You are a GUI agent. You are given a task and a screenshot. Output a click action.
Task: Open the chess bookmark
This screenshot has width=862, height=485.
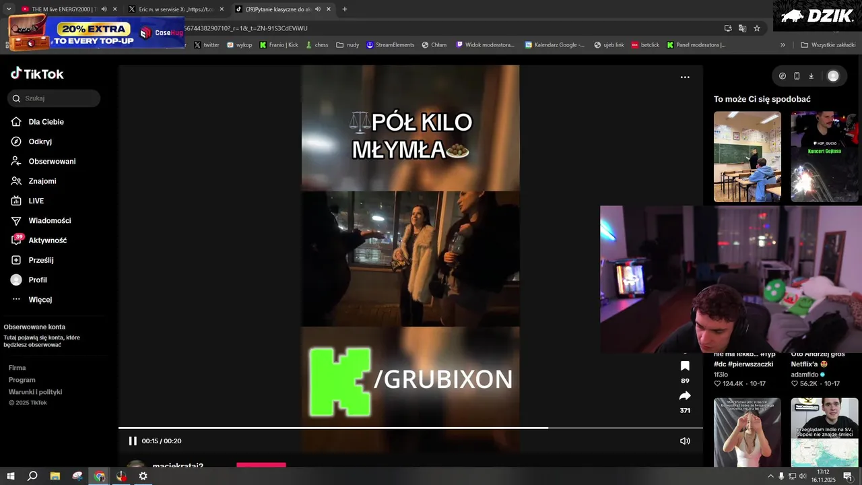(x=317, y=45)
